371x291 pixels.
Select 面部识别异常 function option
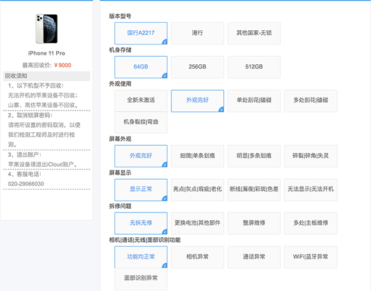(141, 279)
